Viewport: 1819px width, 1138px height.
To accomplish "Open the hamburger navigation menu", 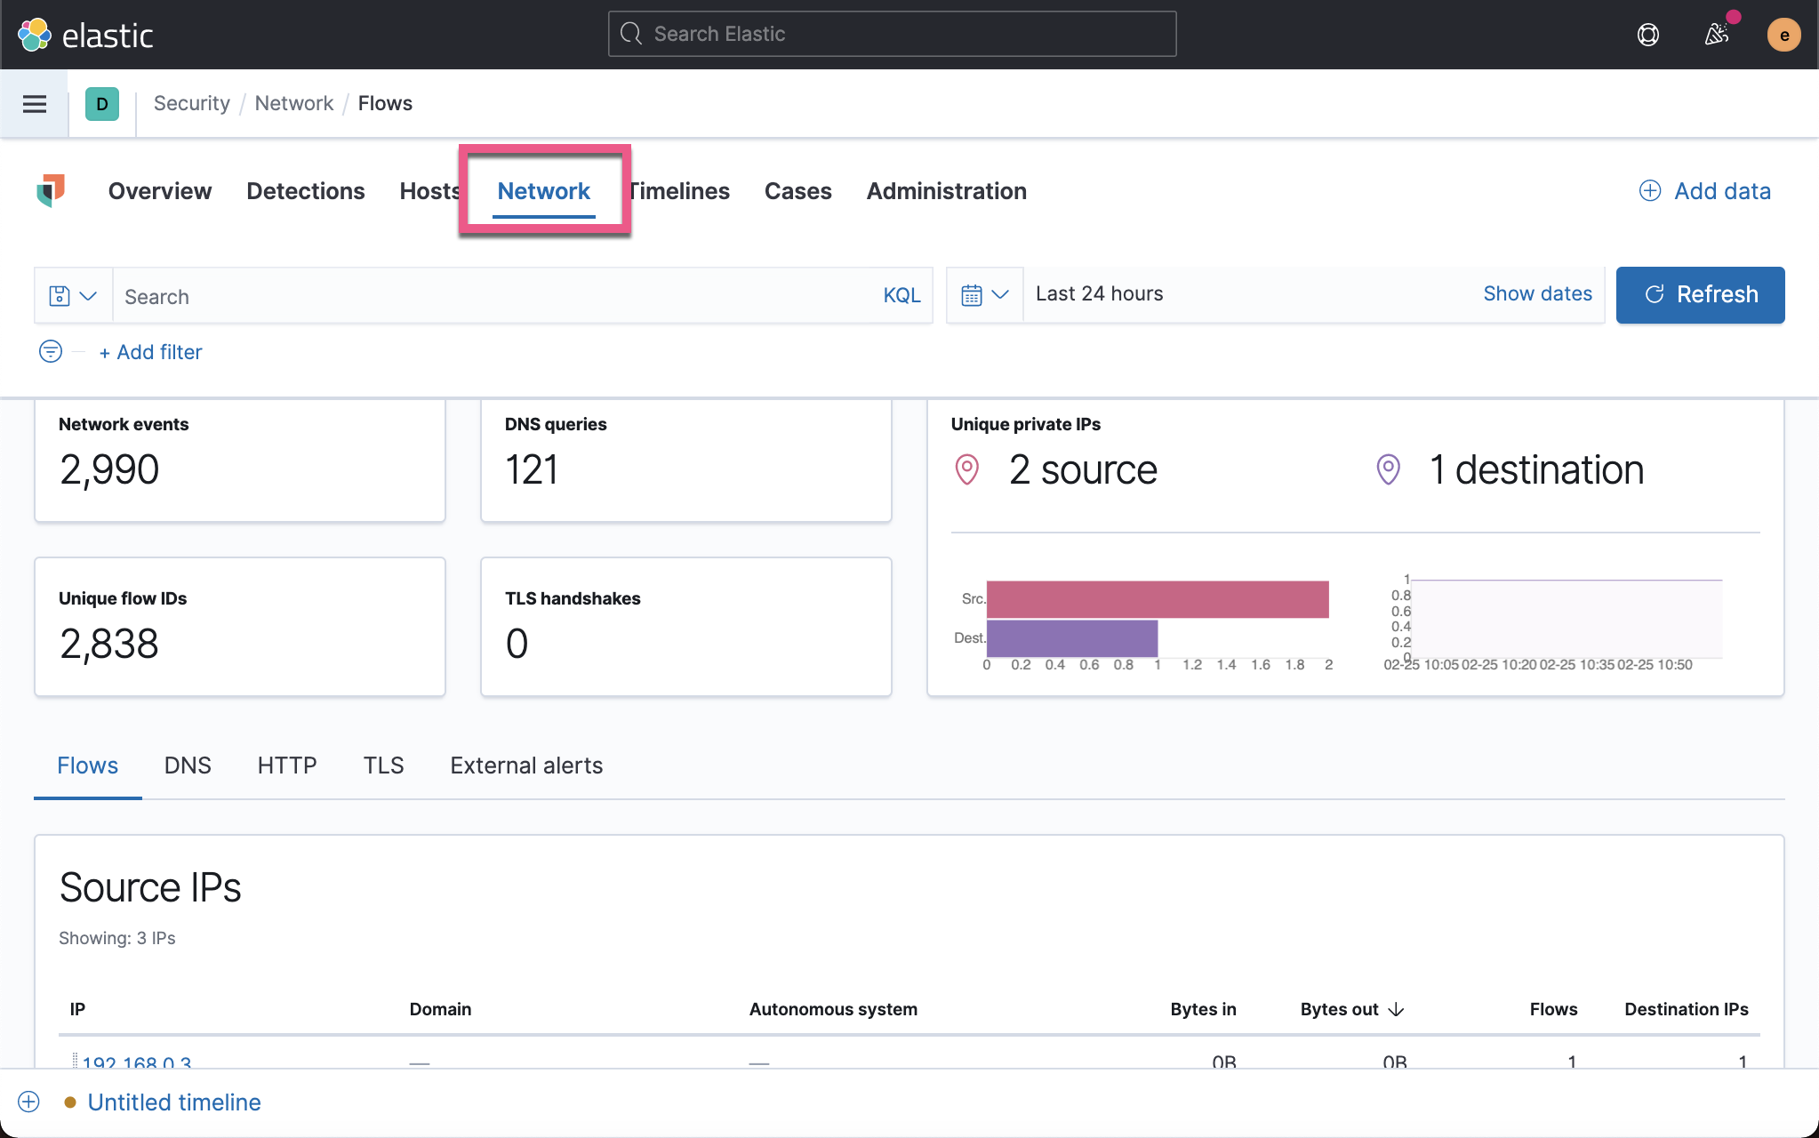I will tap(34, 103).
